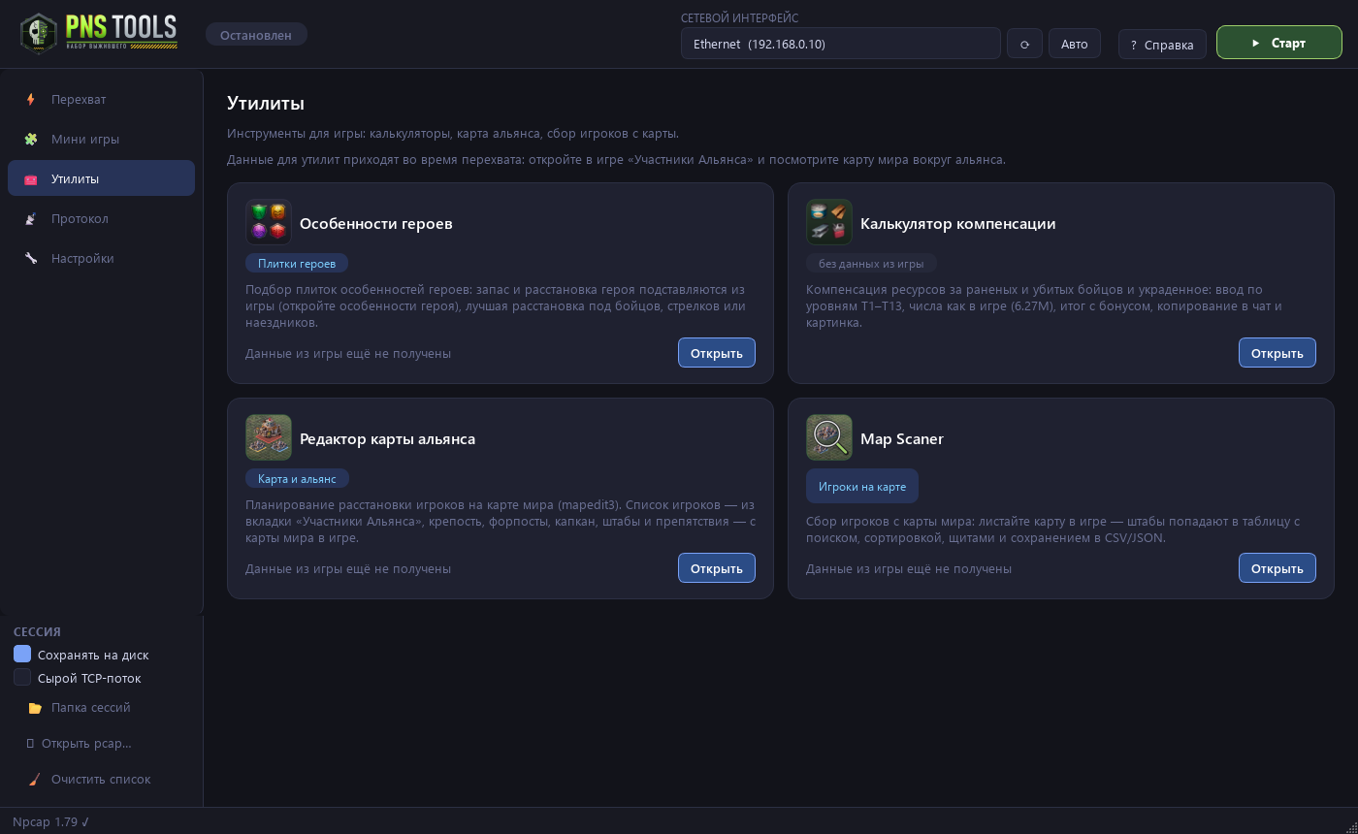Switch to the Перехват section
The height and width of the screenshot is (834, 1358).
(101, 99)
